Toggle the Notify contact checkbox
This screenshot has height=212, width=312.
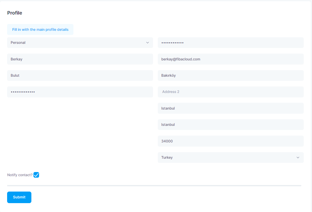(x=36, y=175)
